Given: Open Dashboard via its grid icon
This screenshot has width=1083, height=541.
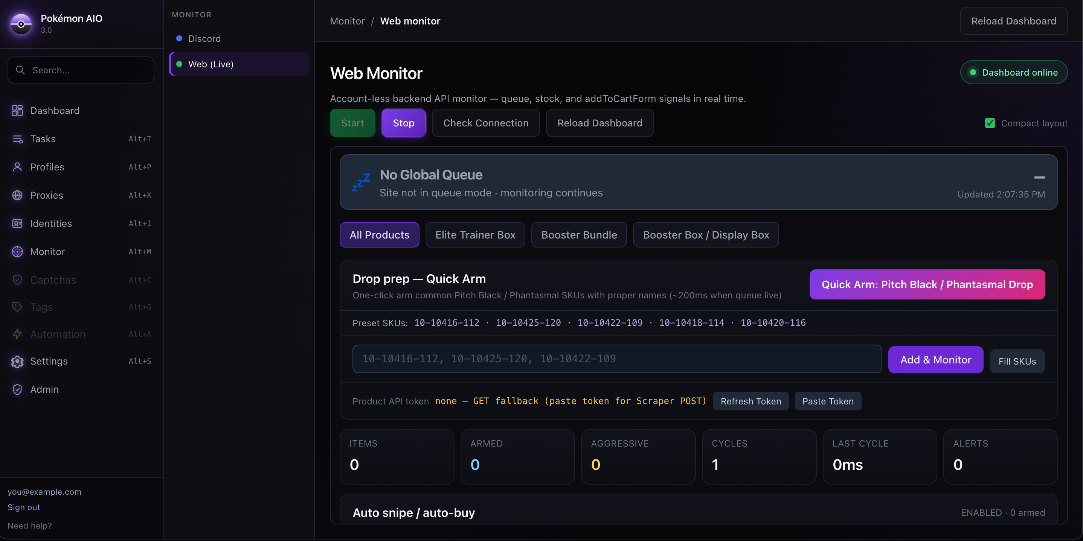Looking at the screenshot, I should click(17, 111).
